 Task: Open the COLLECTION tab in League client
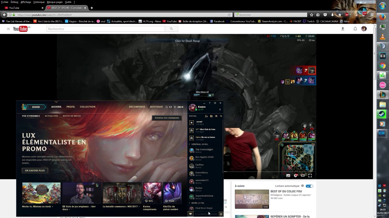88,107
